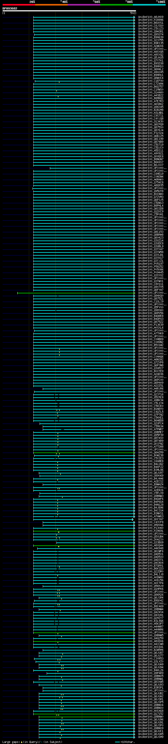
Task: Open hit UniRef100_B8C469
Action: [x=151, y=606]
